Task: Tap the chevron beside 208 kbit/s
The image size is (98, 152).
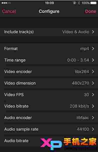Action: 93,106
